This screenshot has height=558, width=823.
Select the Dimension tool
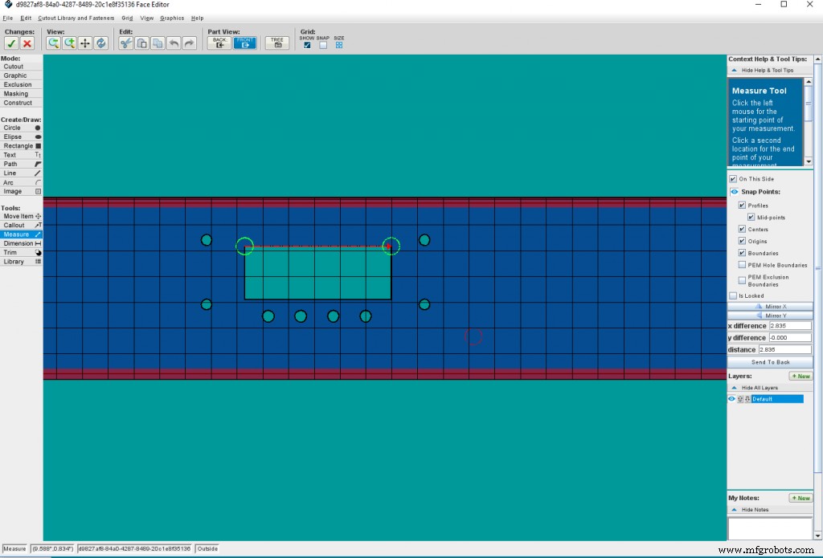click(x=21, y=243)
